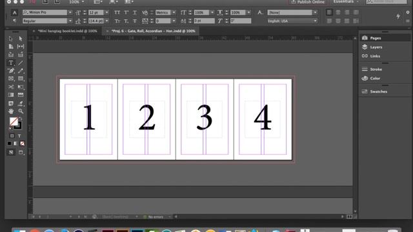Activate the Zoom magnifier tool
413x232 pixels.
point(21,111)
